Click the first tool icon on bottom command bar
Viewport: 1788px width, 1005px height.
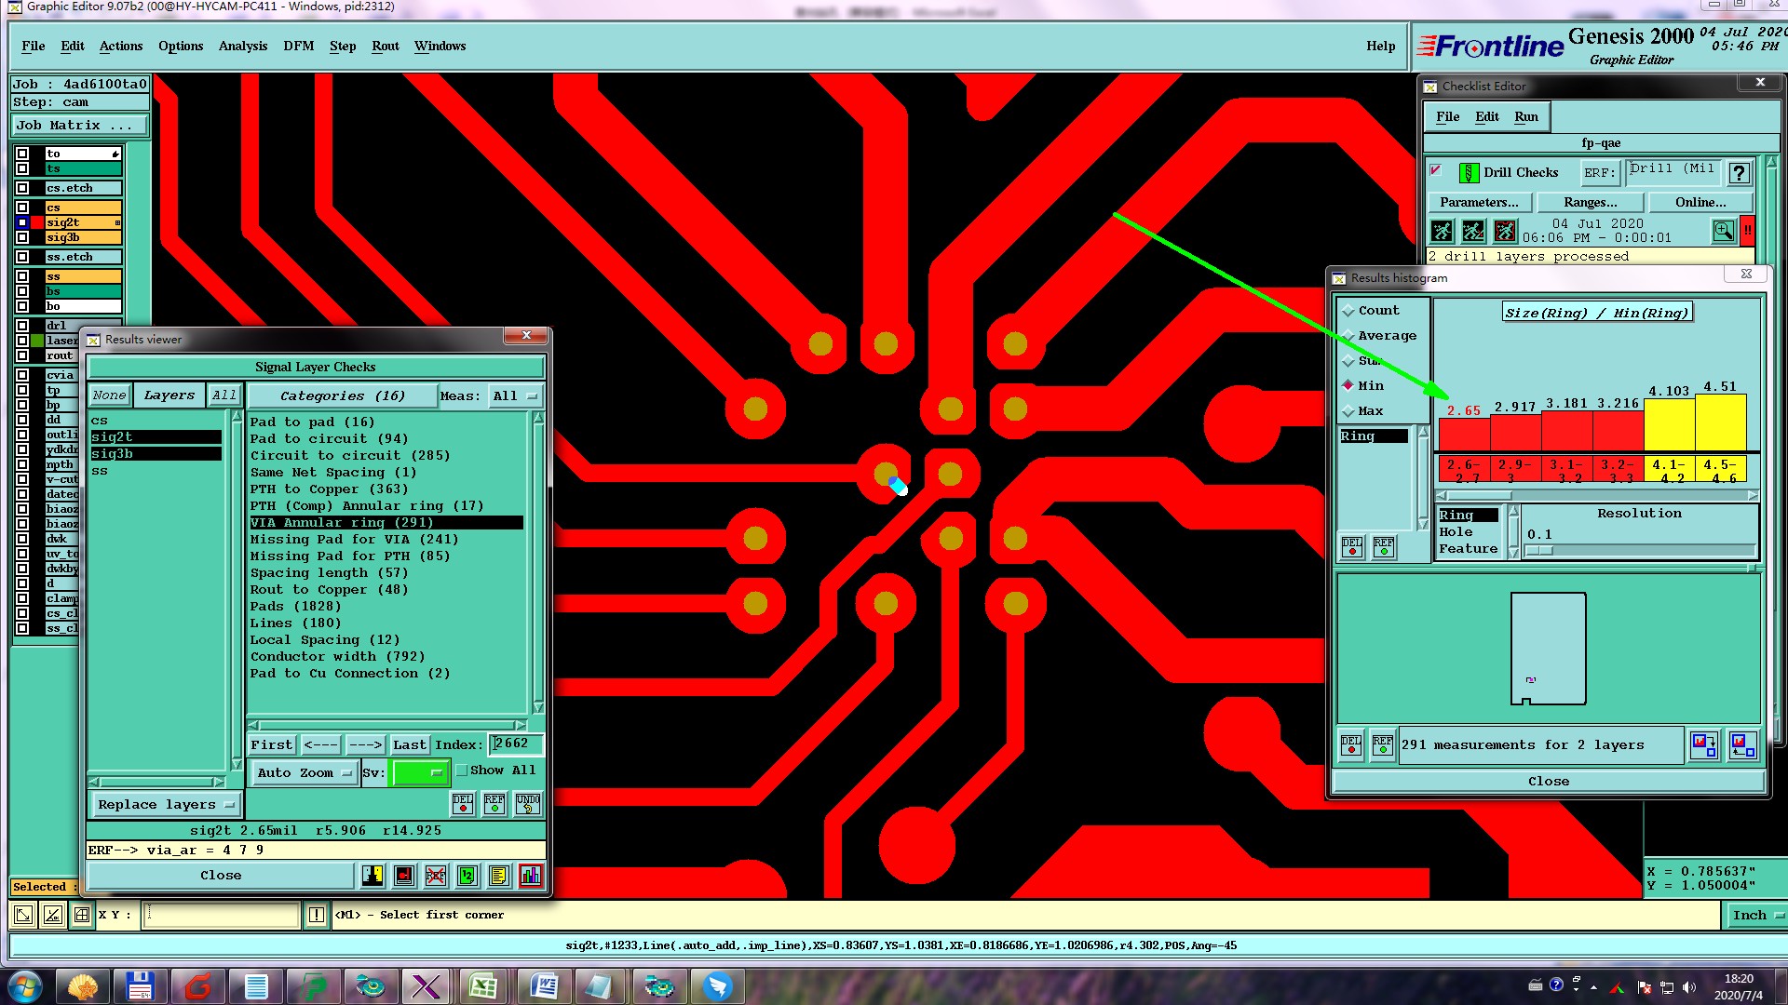(23, 915)
